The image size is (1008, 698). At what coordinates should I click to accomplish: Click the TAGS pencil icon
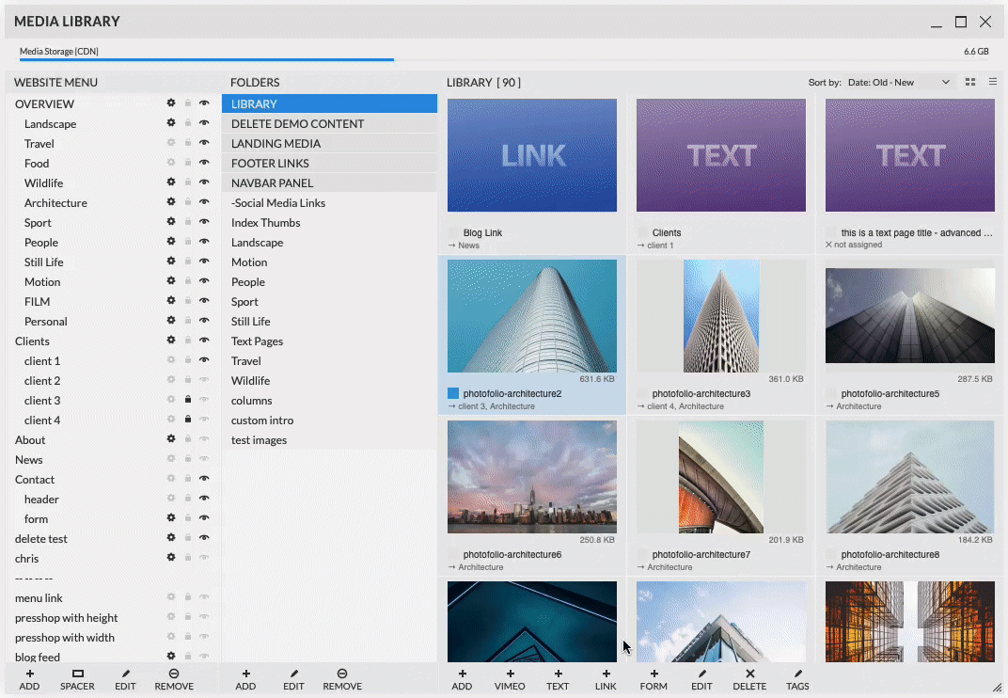click(797, 674)
